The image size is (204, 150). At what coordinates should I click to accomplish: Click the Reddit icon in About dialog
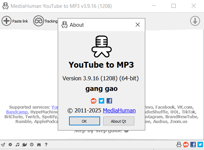(x=94, y=101)
